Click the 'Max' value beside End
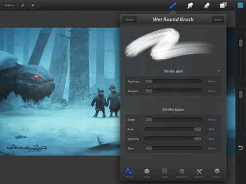Viewport: 246px width, 184px height. click(x=212, y=129)
